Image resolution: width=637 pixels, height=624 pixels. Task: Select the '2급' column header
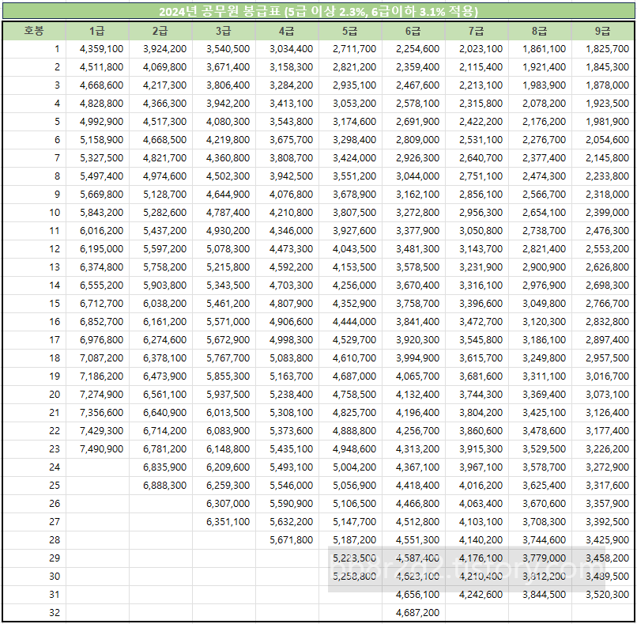click(160, 31)
